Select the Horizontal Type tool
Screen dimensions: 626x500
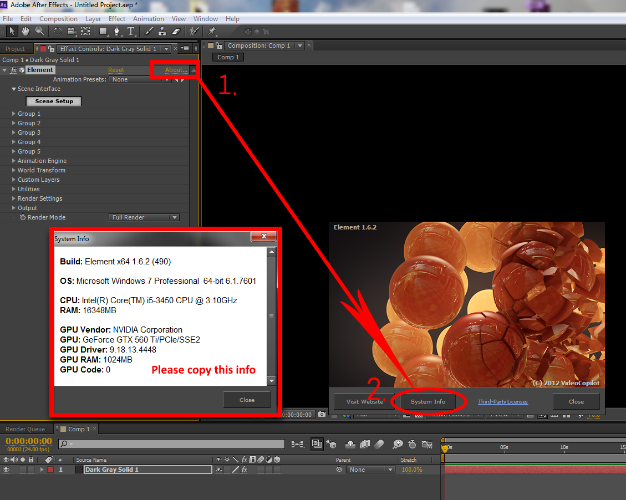(x=131, y=31)
